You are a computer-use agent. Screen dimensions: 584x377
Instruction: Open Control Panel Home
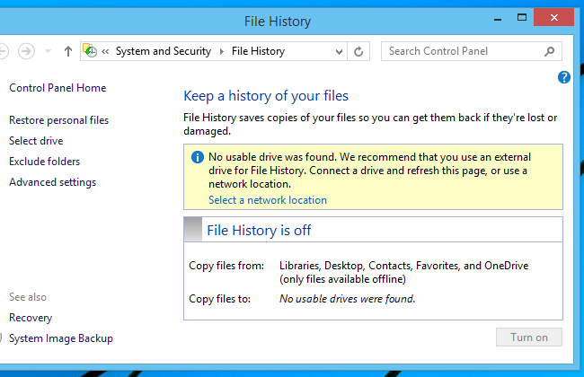pos(58,88)
